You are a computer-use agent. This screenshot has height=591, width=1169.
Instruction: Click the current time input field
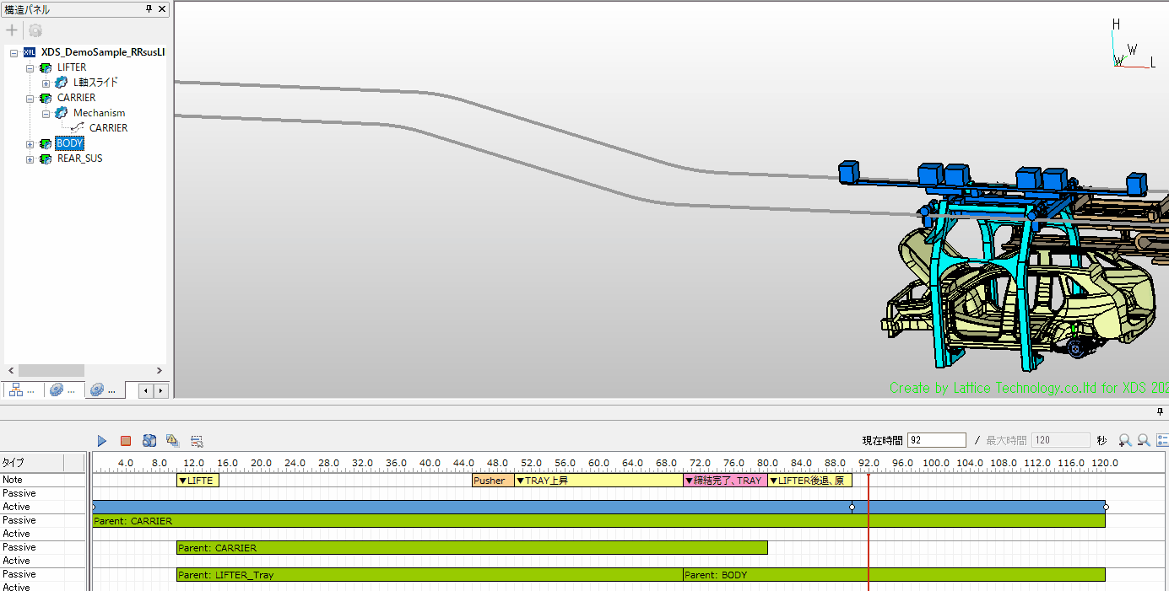click(x=936, y=440)
